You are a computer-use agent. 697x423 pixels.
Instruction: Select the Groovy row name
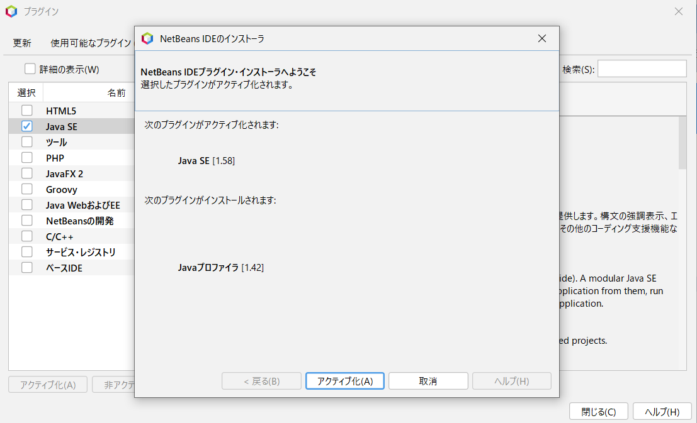[x=61, y=190]
